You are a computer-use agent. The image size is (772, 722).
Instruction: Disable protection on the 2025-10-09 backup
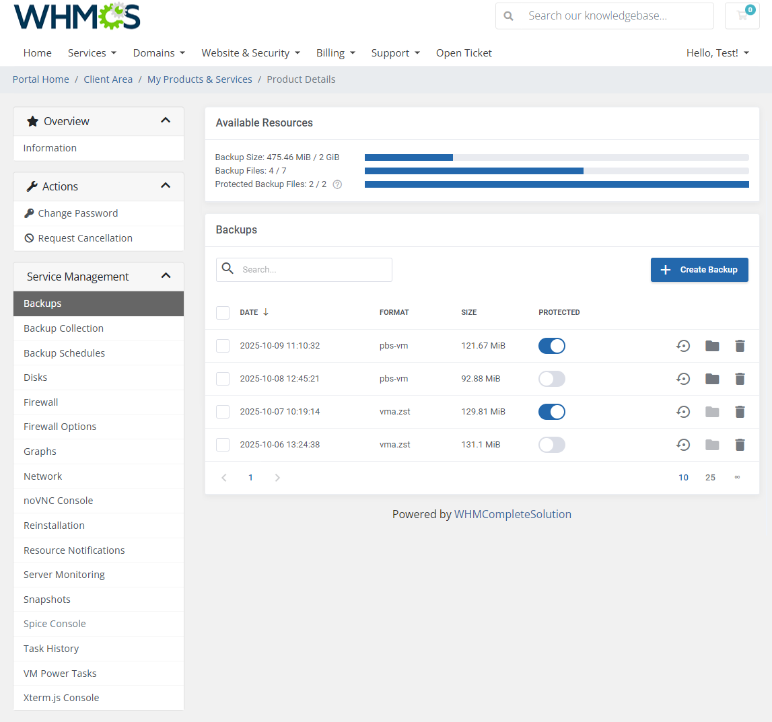pyautogui.click(x=552, y=345)
